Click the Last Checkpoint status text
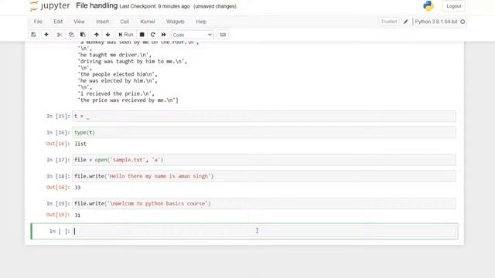Viewport: 495px width, 278px height. 155,6
